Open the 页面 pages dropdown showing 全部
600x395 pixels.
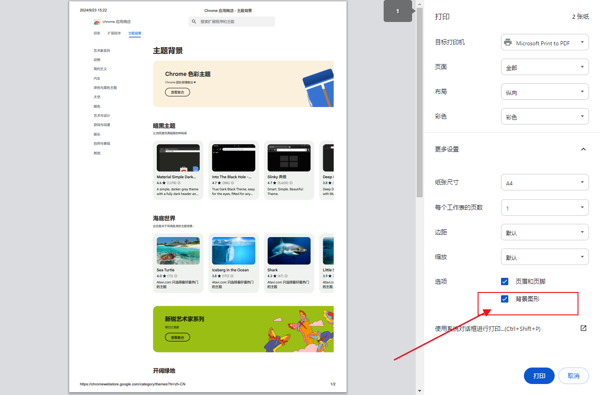(x=545, y=67)
